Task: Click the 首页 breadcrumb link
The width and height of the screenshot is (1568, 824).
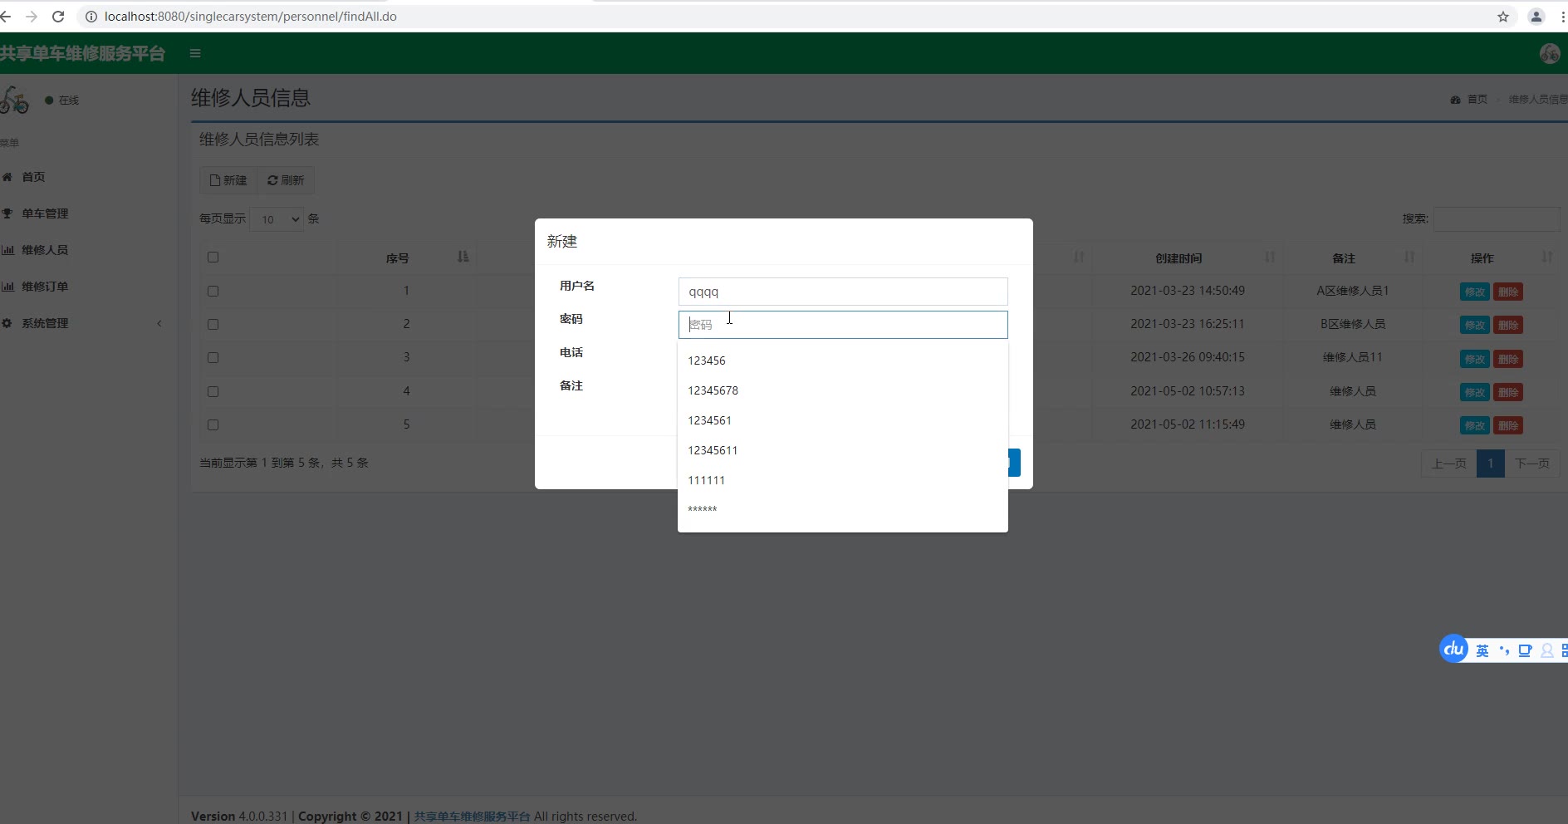Action: coord(1477,99)
